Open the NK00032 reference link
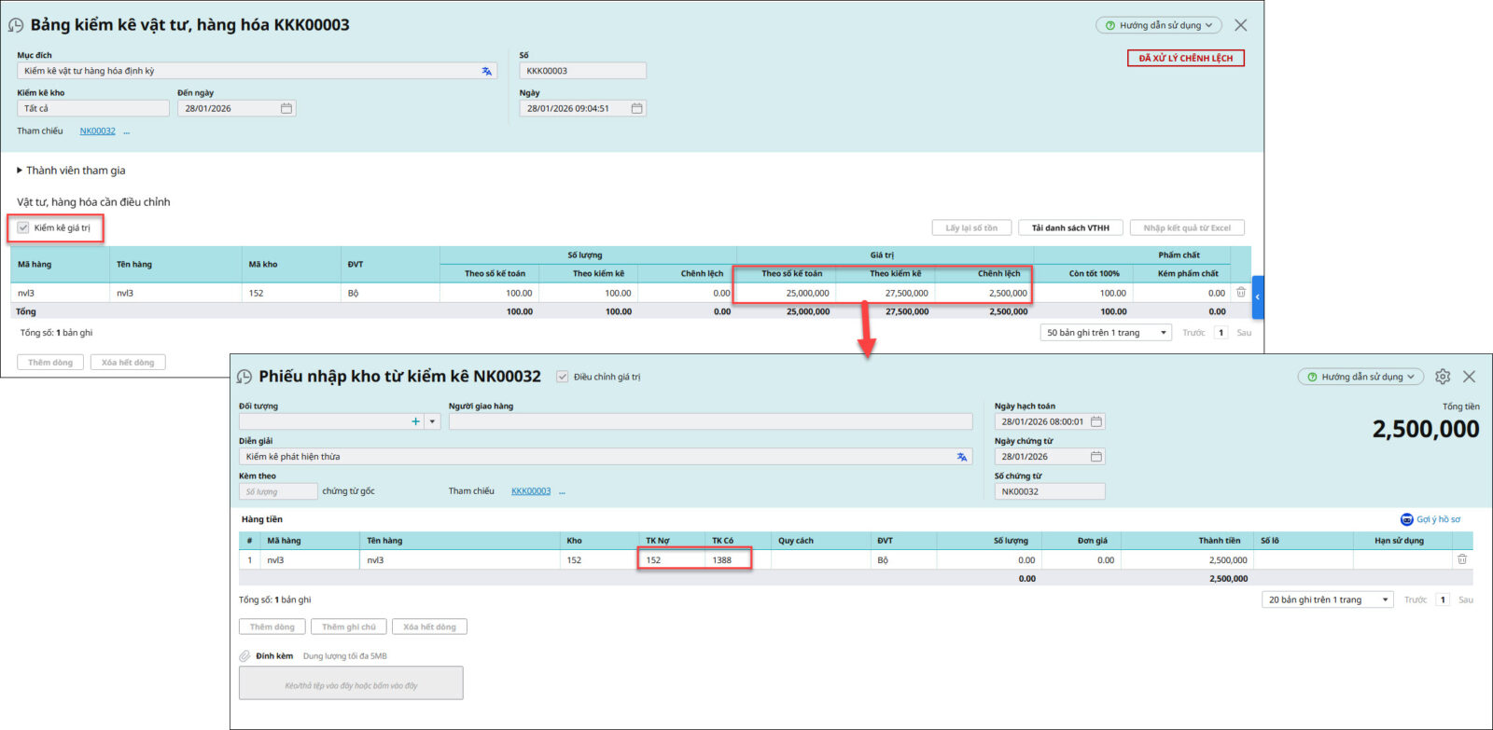The image size is (1493, 730). (97, 131)
